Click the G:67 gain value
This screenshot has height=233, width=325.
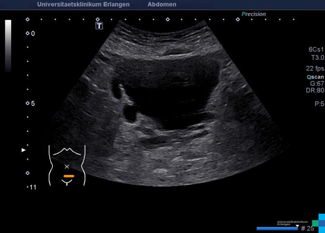click(x=317, y=84)
